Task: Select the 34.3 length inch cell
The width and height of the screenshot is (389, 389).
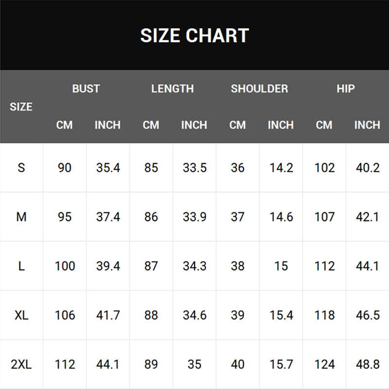Action: (194, 266)
